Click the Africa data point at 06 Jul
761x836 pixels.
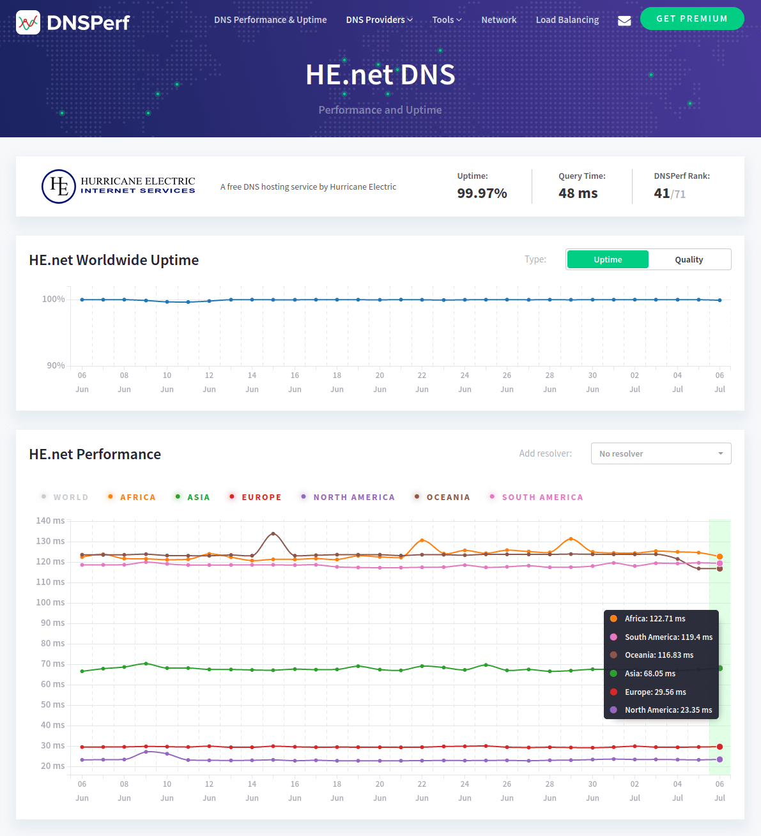point(719,557)
